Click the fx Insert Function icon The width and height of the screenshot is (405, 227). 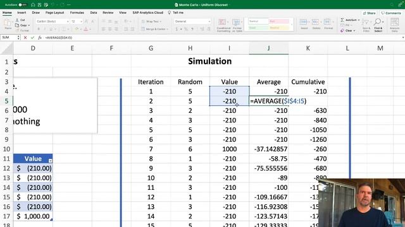coord(40,38)
